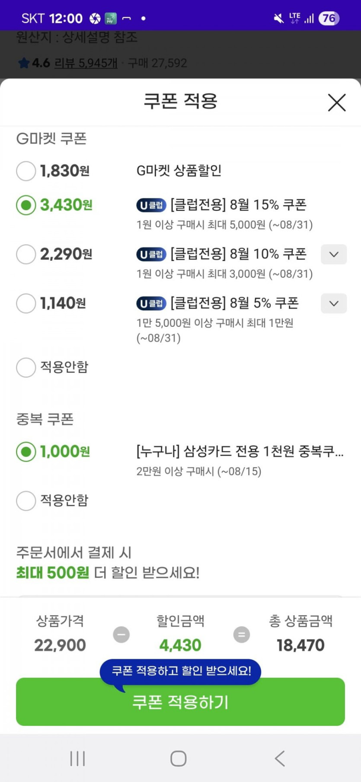This screenshot has width=361, height=782.
Task: Tap the U클럽 badge on 10% coupon
Action: point(151,255)
